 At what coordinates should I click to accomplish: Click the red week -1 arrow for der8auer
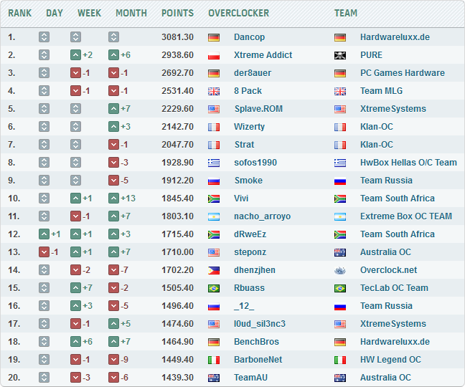(x=75, y=73)
